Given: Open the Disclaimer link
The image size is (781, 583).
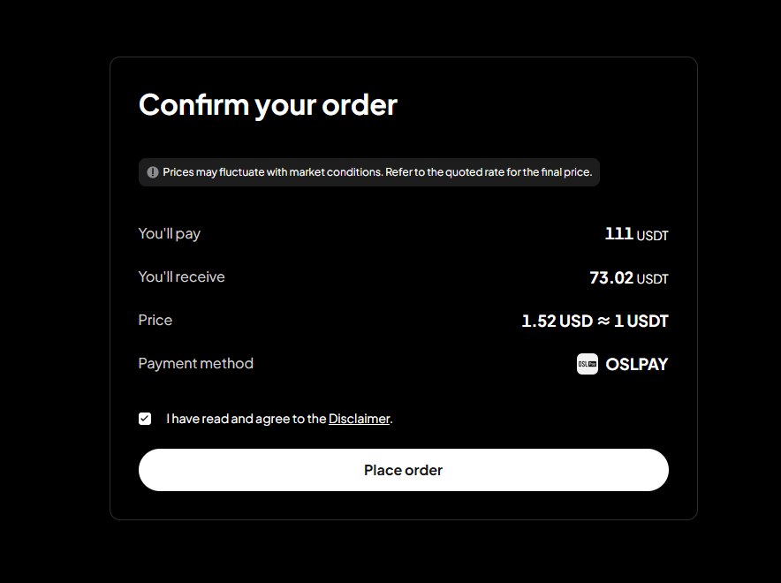Looking at the screenshot, I should 359,419.
